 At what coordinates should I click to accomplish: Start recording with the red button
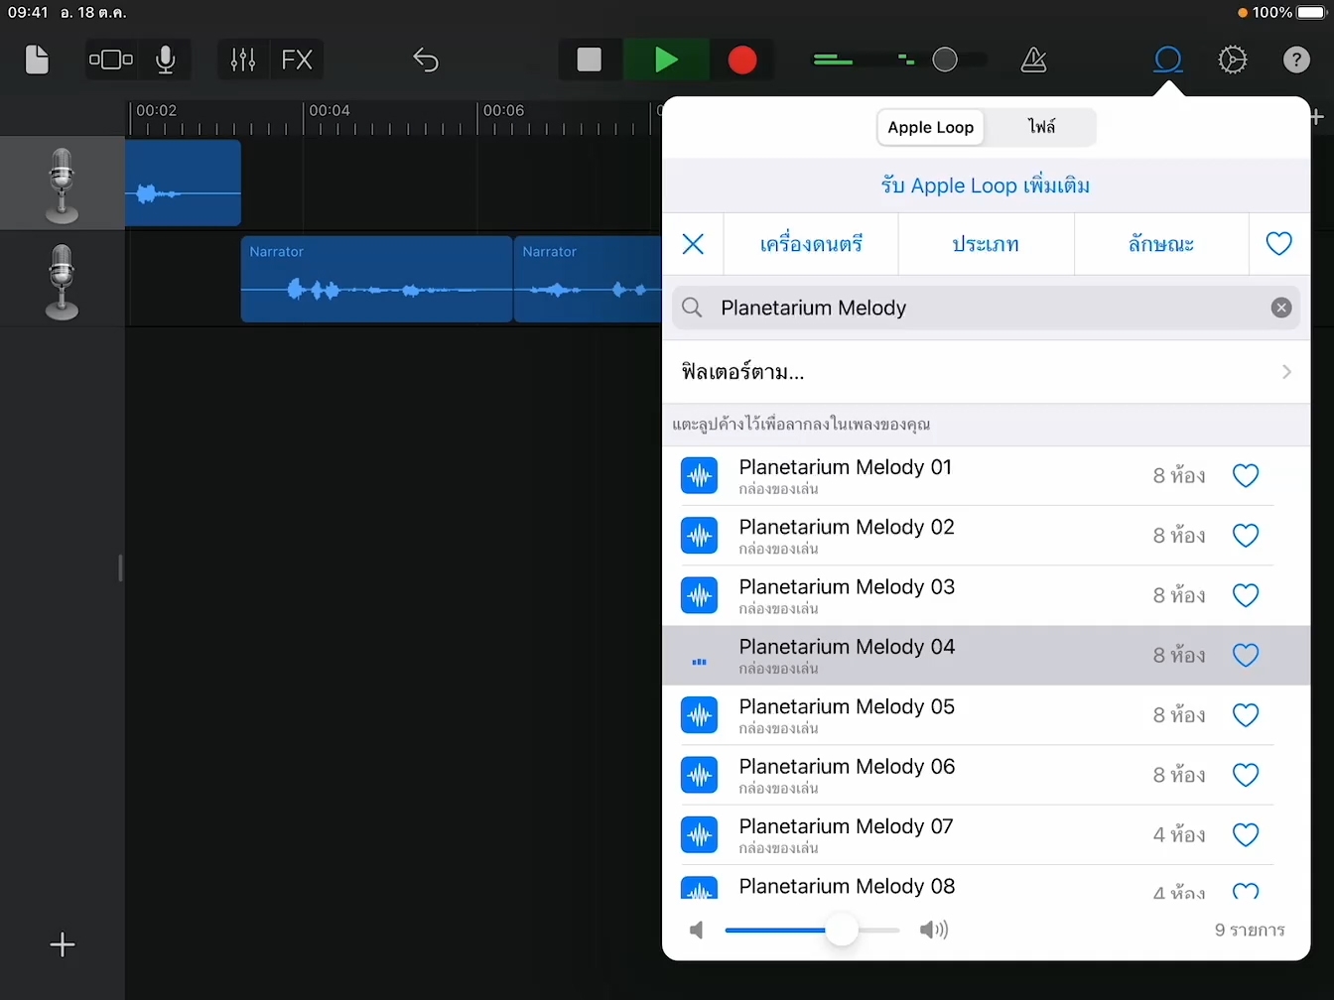click(x=742, y=60)
